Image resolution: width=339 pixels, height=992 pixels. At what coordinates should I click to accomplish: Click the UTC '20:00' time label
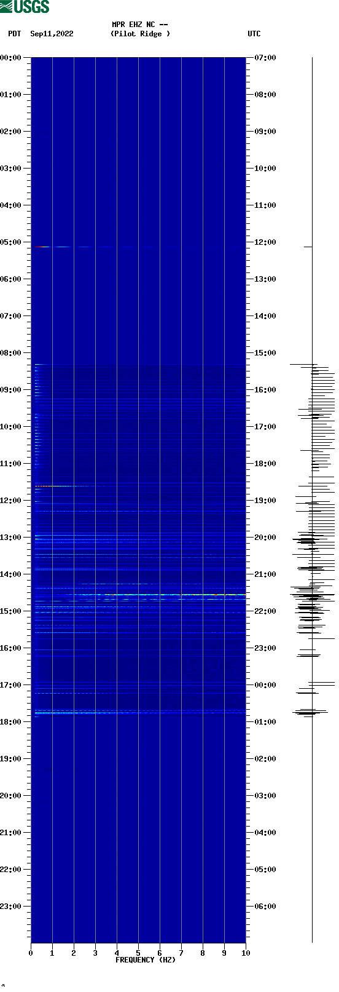pos(265,538)
